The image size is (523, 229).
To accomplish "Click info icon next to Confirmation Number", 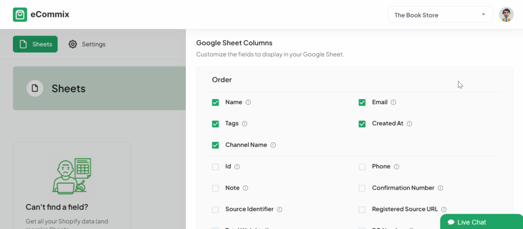I will pos(440,188).
